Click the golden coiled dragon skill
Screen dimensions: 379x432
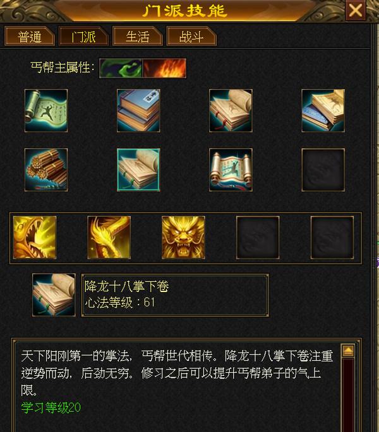point(109,238)
